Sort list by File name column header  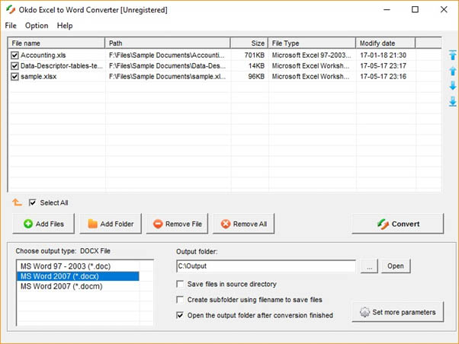56,43
